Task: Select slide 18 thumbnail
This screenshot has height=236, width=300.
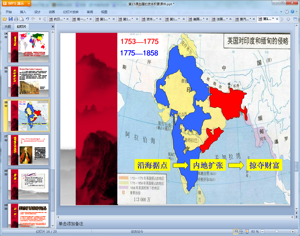Action: click(x=28, y=184)
